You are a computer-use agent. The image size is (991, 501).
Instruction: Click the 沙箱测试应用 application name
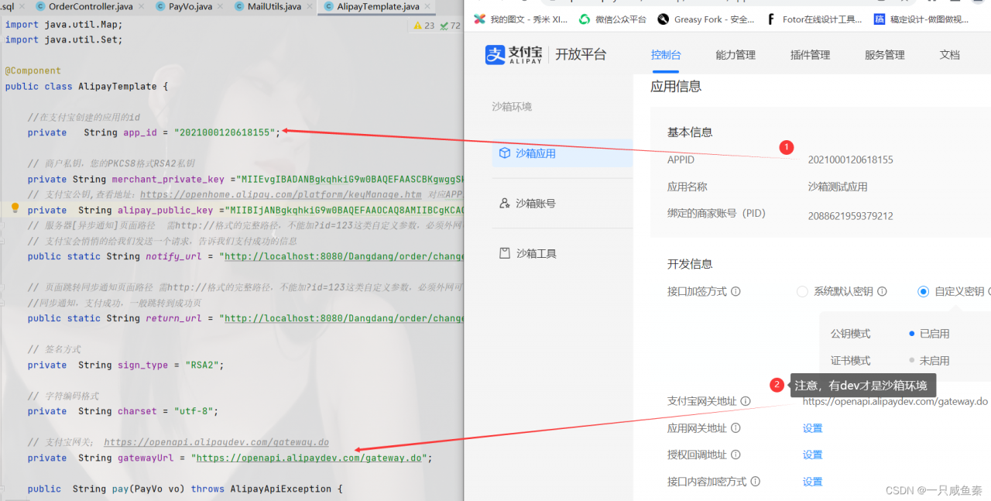coord(838,187)
